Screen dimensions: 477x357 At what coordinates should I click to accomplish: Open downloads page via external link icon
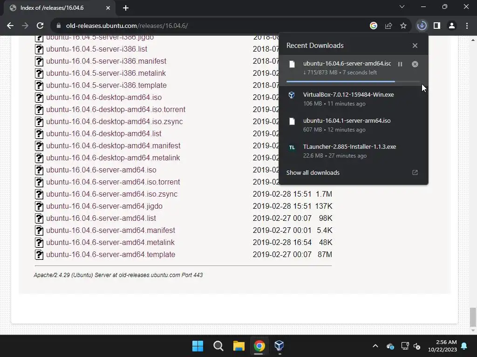pos(415,172)
